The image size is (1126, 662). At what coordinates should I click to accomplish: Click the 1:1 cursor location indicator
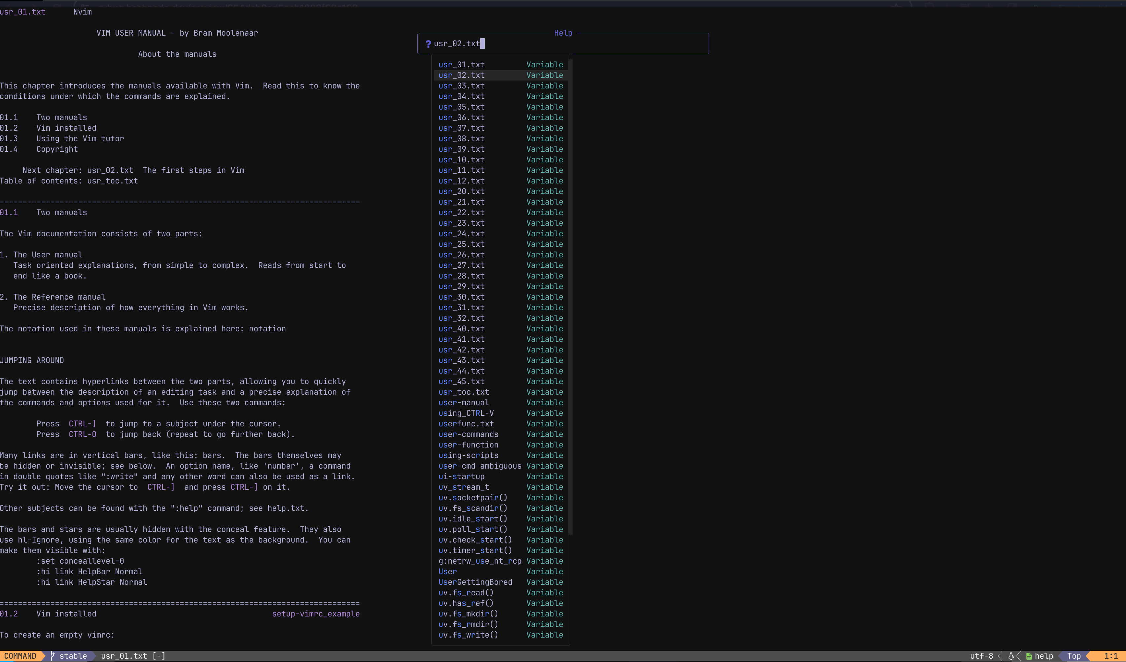pos(1110,656)
